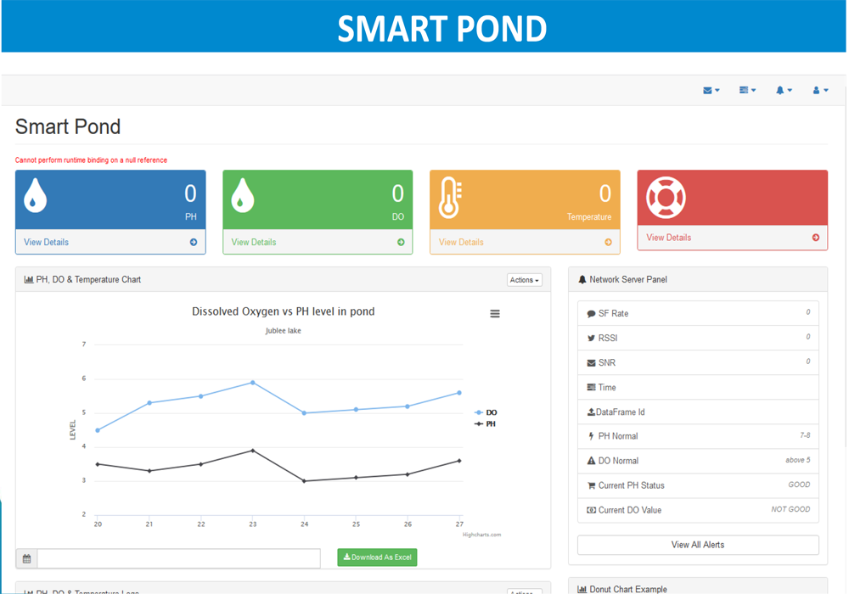Select the Current DO Value alert row
The height and width of the screenshot is (594, 849).
click(x=698, y=510)
